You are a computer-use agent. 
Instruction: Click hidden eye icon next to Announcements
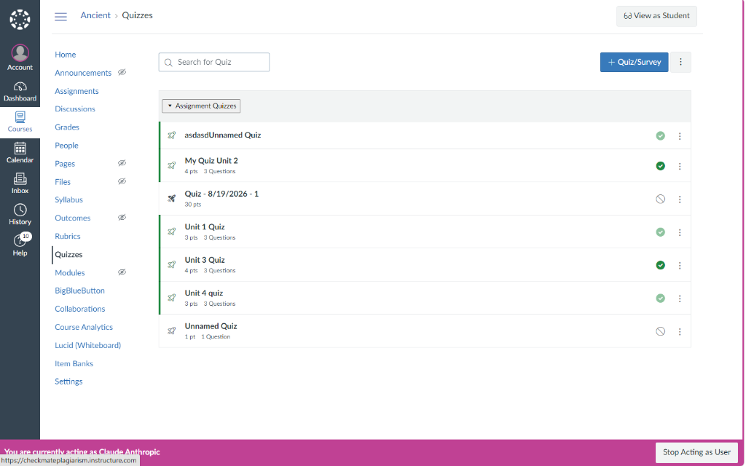tap(122, 72)
